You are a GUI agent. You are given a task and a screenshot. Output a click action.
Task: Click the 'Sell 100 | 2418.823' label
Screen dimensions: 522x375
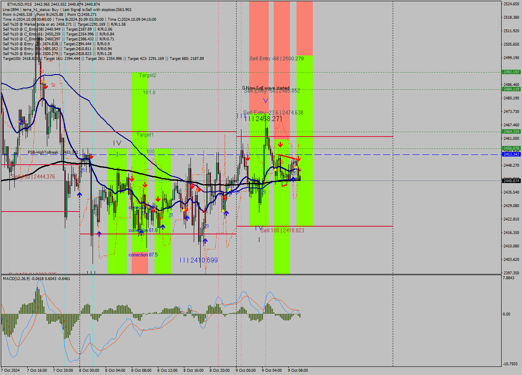(x=282, y=230)
